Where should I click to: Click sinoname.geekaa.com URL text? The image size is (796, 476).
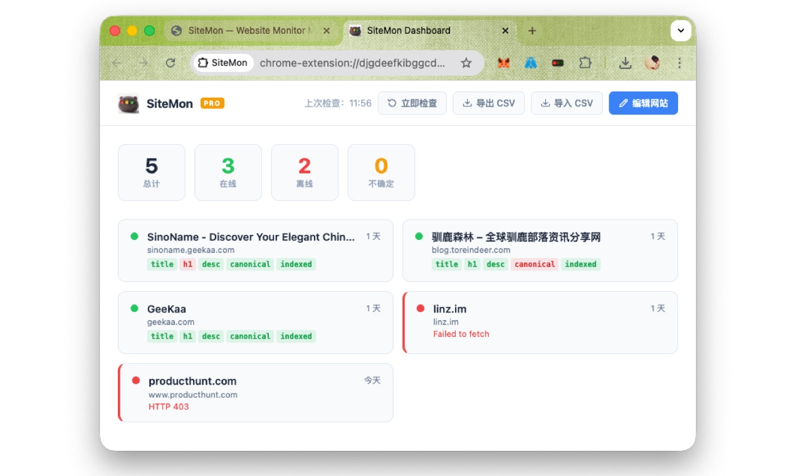click(x=191, y=250)
